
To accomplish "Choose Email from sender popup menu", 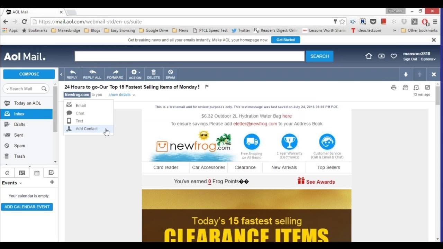I will [89, 105].
